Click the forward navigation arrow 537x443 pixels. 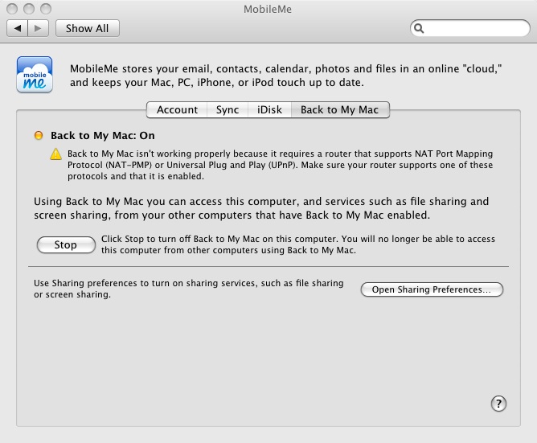tap(38, 28)
